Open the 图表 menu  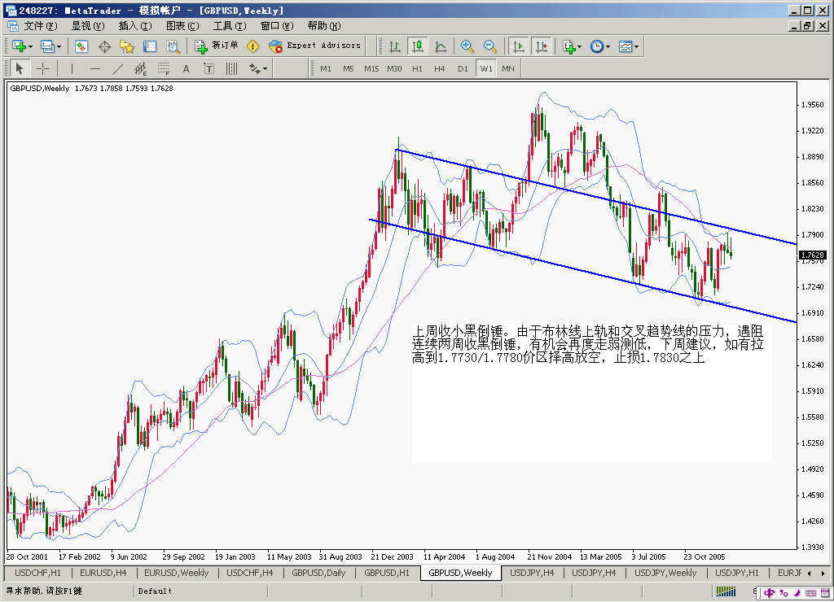click(x=182, y=26)
